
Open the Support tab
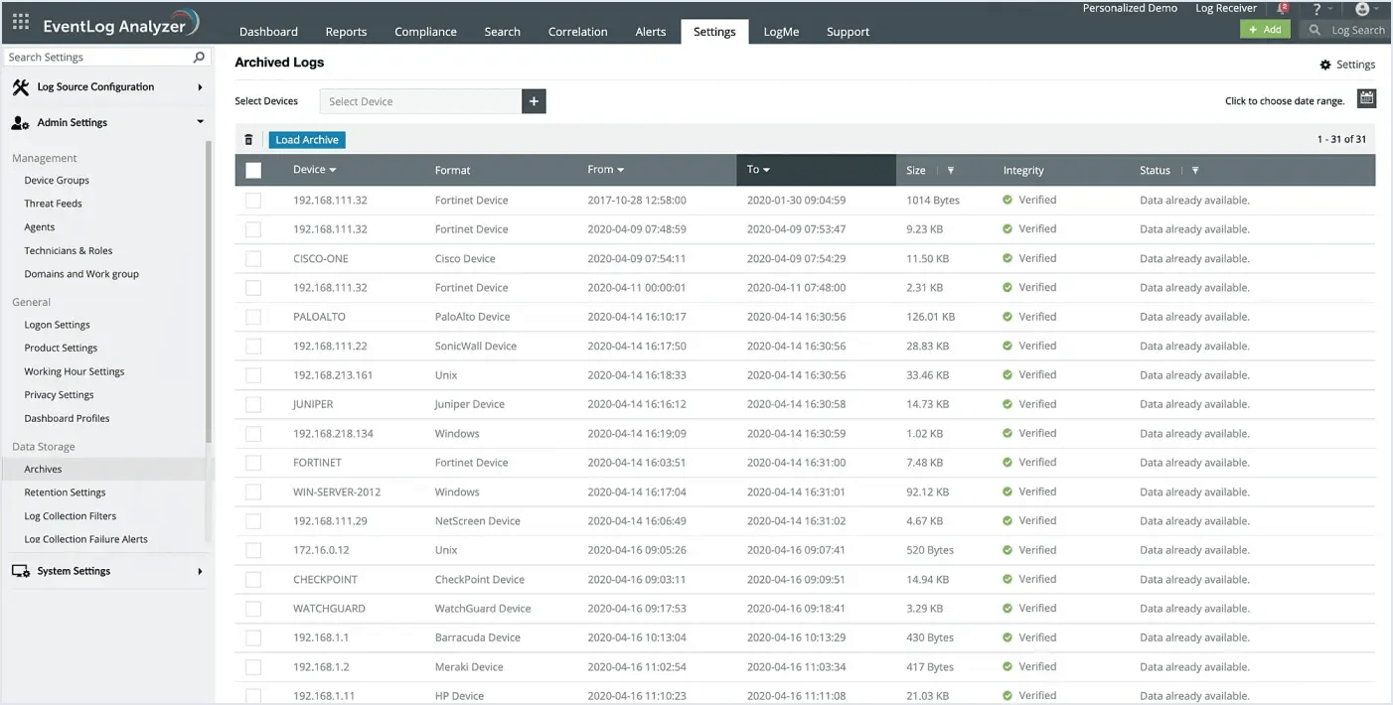pyautogui.click(x=848, y=32)
